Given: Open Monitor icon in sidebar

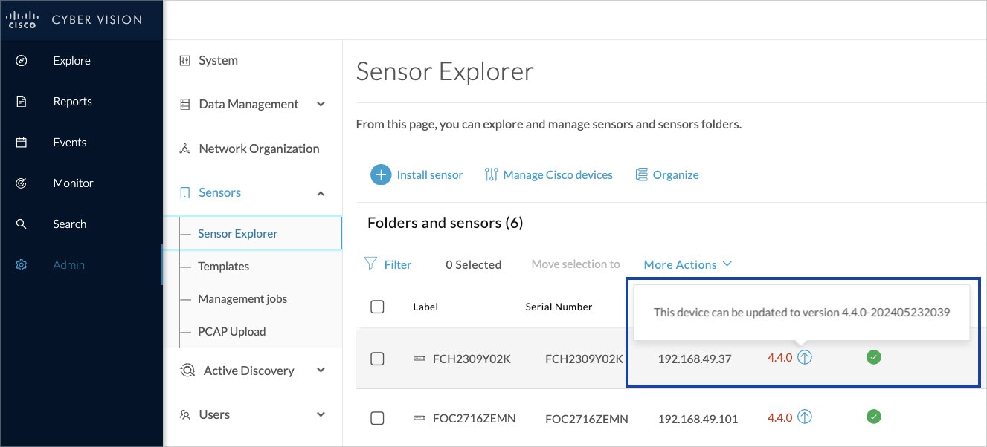Looking at the screenshot, I should pyautogui.click(x=22, y=183).
